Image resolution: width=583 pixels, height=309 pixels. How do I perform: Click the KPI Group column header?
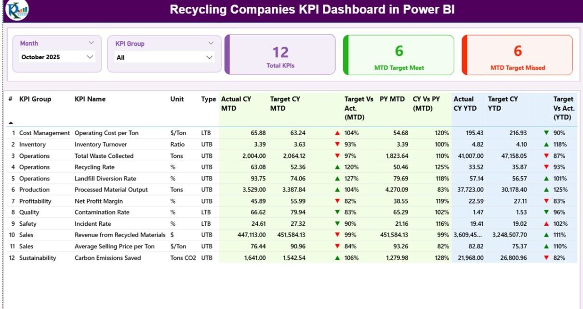(35, 99)
